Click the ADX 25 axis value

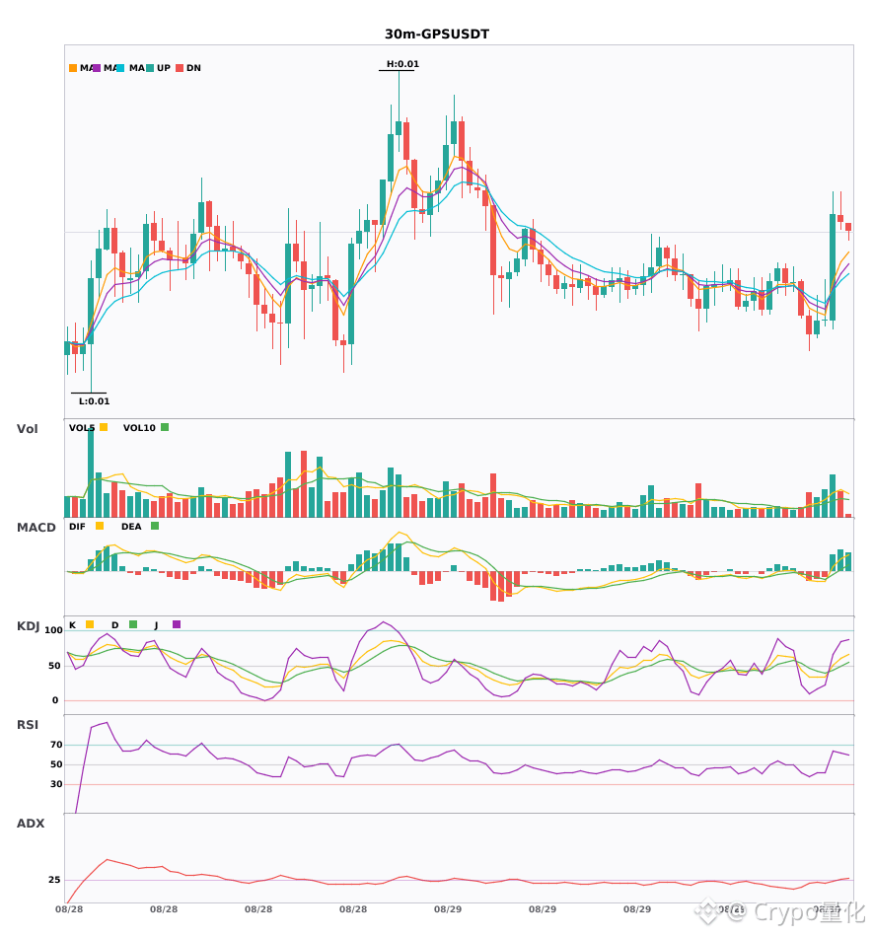54,880
